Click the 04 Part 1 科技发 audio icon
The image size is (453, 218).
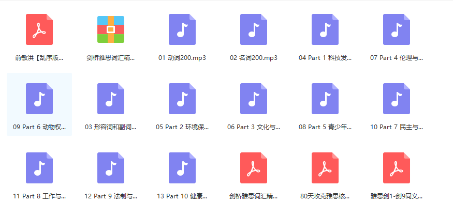click(x=325, y=29)
